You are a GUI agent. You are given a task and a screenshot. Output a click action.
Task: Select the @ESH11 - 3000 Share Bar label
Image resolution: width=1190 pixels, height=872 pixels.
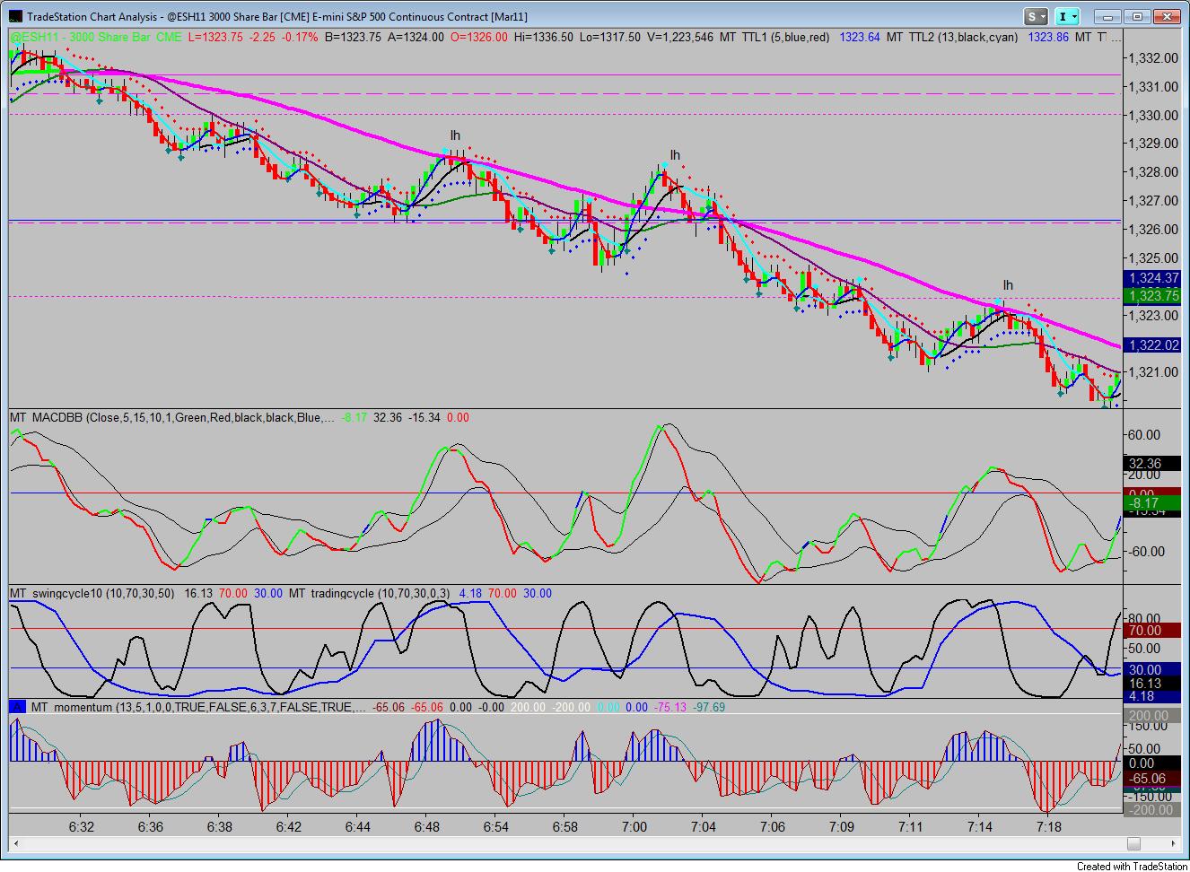95,37
